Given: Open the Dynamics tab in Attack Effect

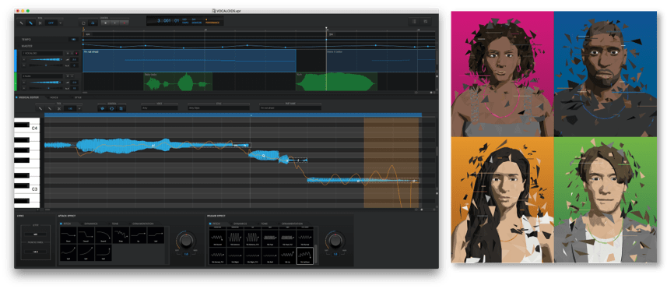Looking at the screenshot, I should click(90, 224).
